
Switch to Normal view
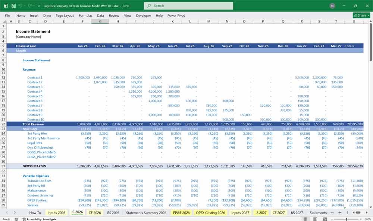pyautogui.click(x=305, y=219)
